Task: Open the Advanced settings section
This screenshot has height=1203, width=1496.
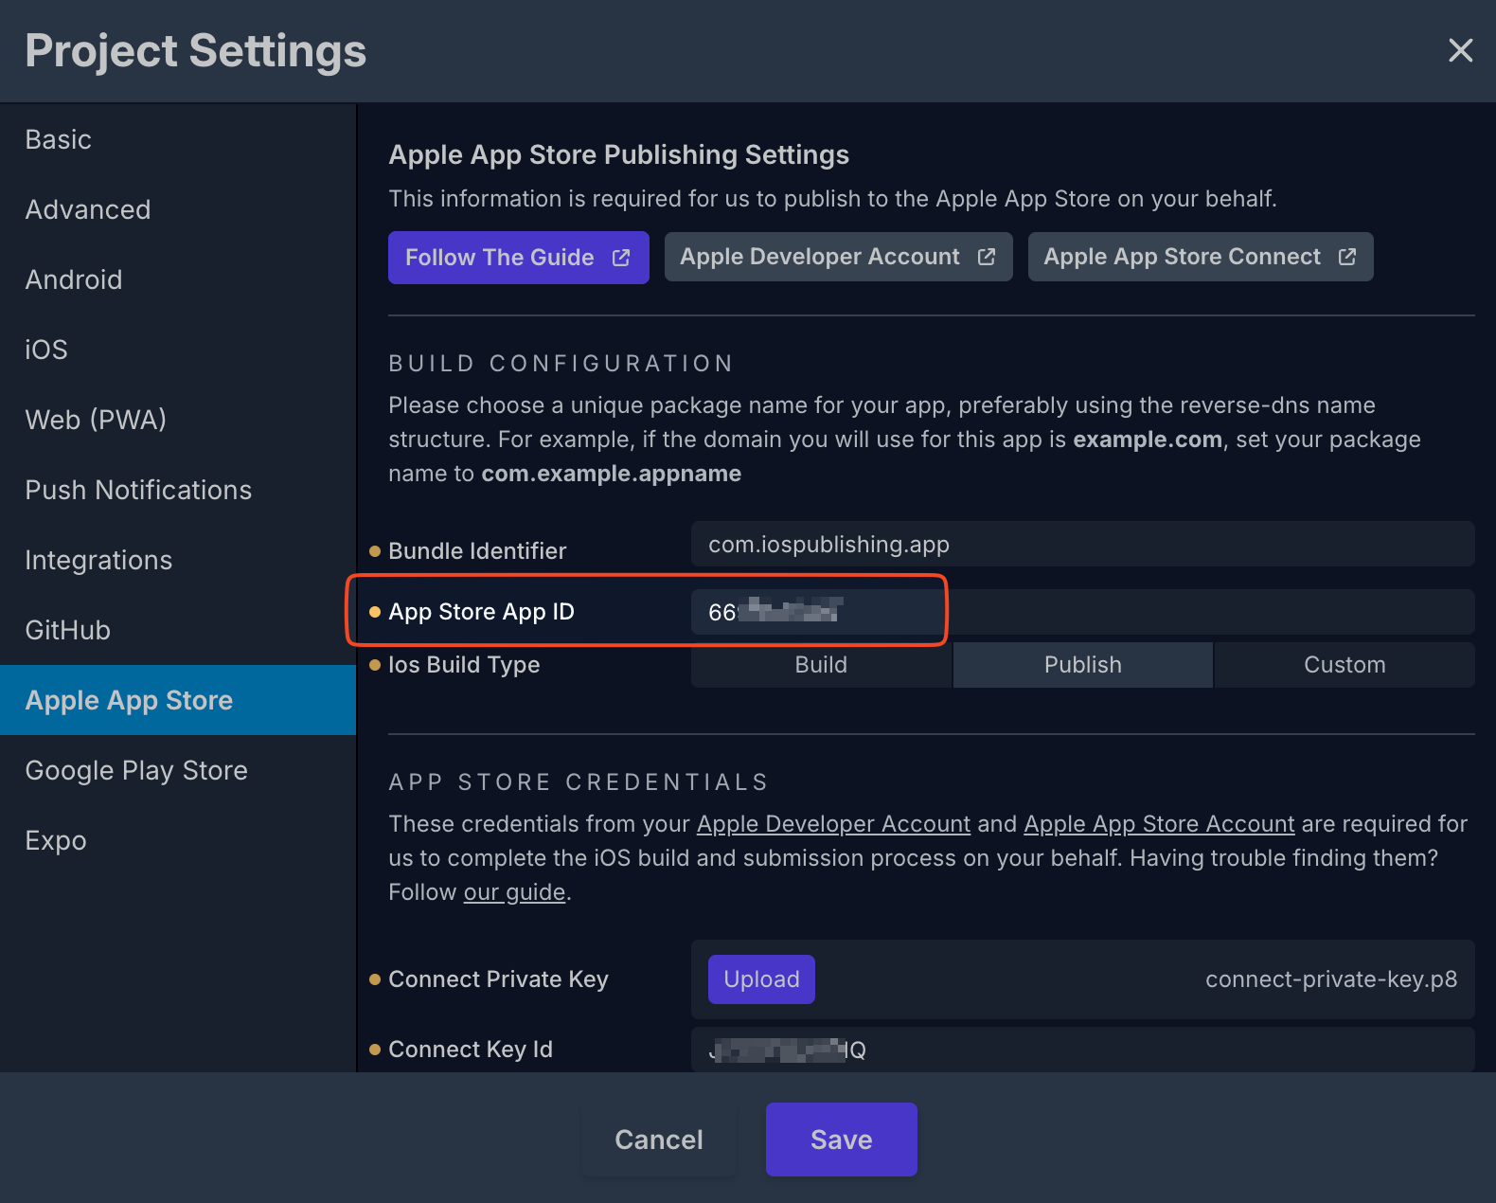Action: [88, 210]
